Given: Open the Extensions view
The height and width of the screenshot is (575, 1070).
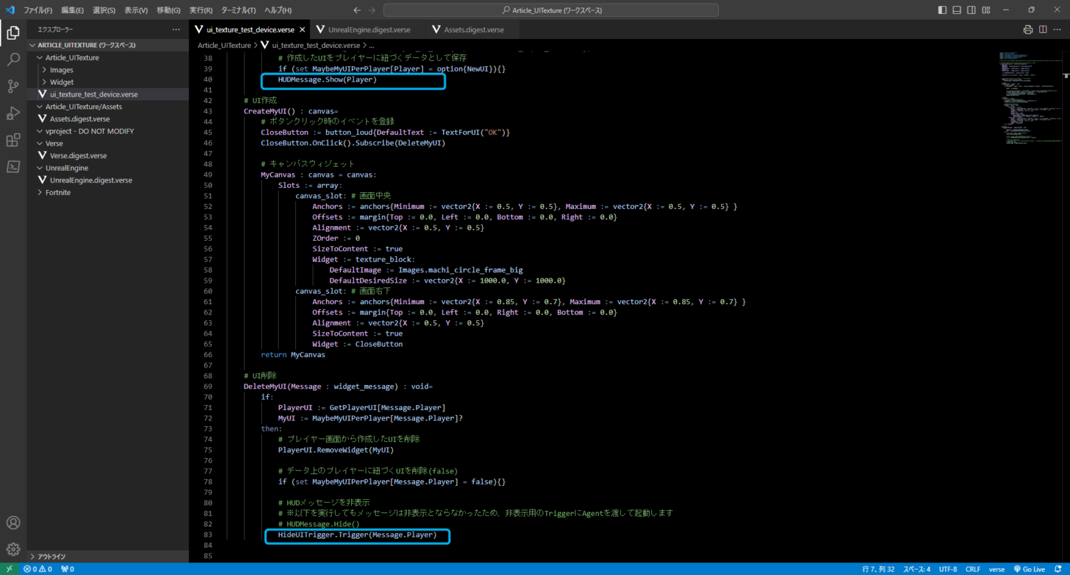Looking at the screenshot, I should (13, 141).
